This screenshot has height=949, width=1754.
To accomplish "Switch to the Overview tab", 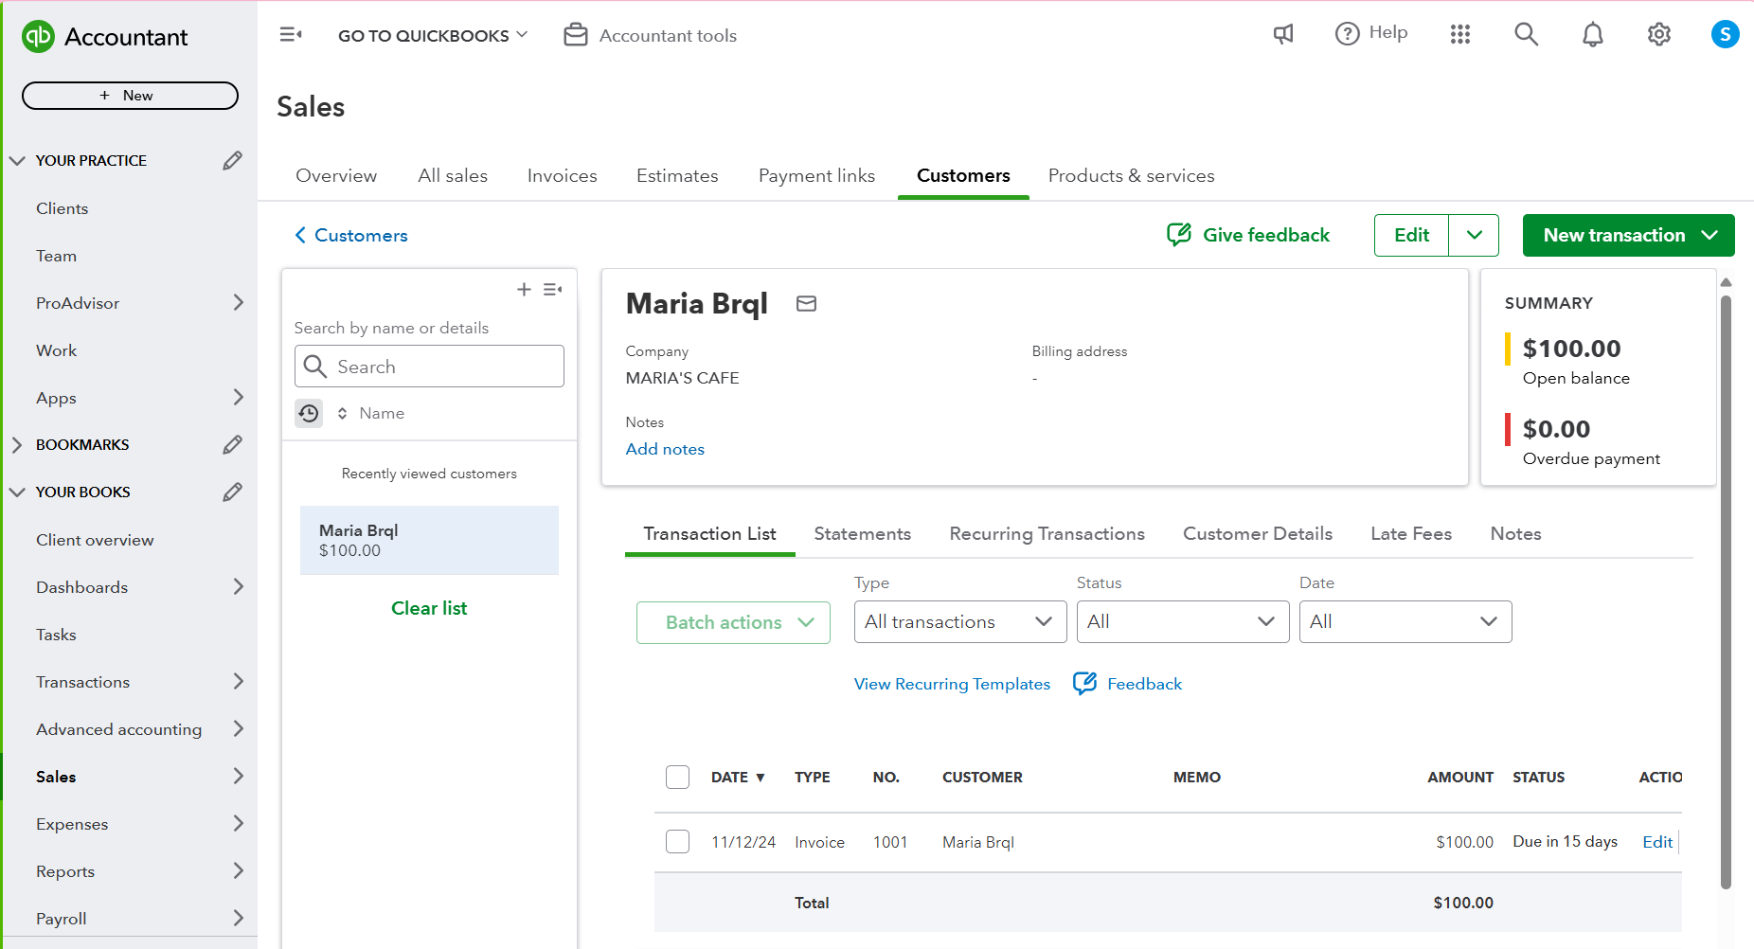I will (x=336, y=175).
